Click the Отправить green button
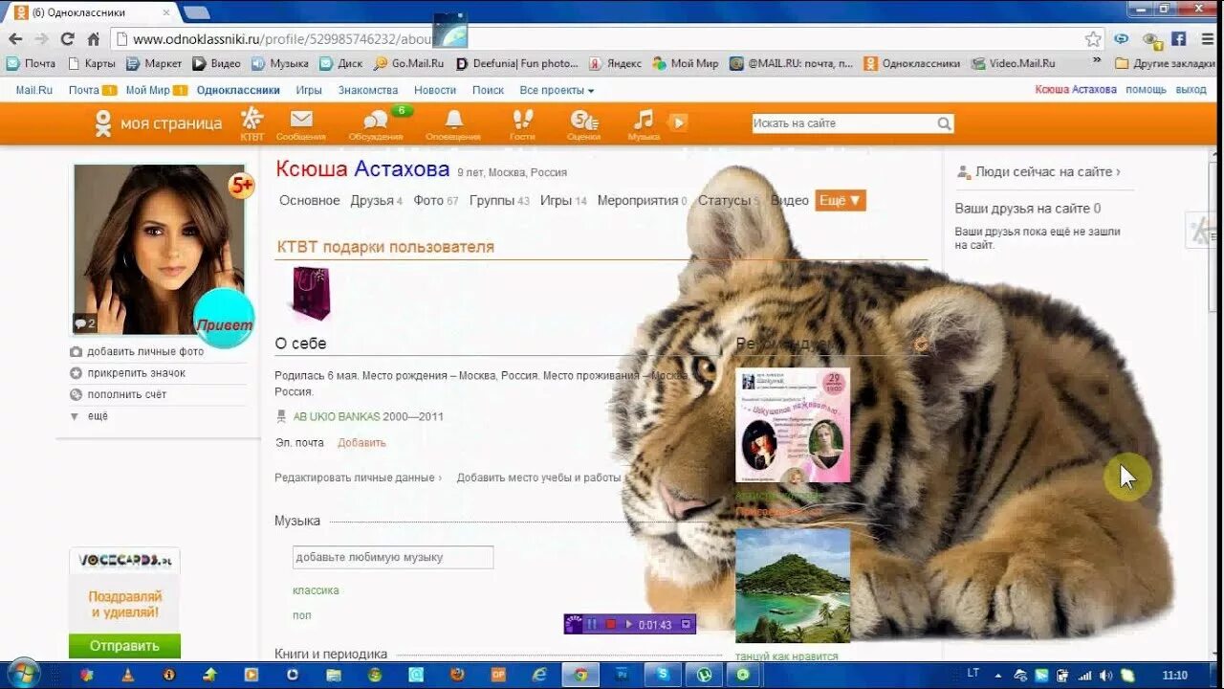This screenshot has height=689, width=1224. tap(124, 646)
